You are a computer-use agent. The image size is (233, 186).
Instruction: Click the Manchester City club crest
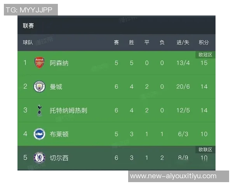(x=39, y=86)
